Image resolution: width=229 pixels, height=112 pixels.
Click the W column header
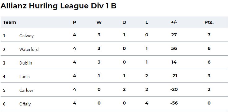point(99,22)
